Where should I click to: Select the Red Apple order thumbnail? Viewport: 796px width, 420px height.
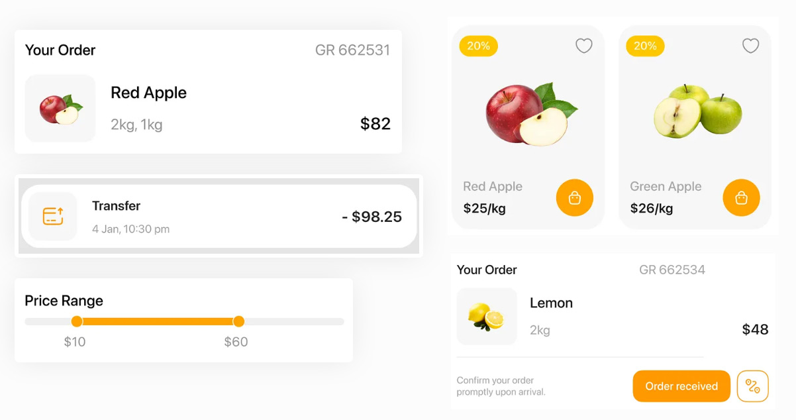click(60, 108)
